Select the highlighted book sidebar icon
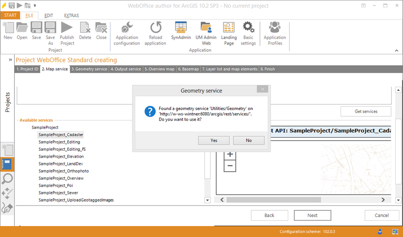Screen dimensions: 403x237 coord(7,164)
